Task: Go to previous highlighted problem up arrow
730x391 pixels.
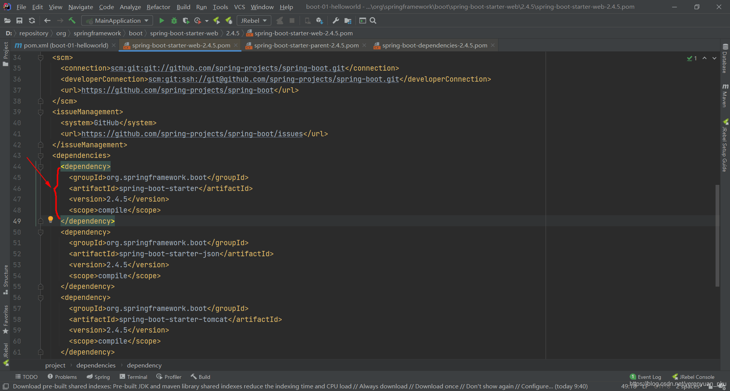Action: click(x=705, y=58)
